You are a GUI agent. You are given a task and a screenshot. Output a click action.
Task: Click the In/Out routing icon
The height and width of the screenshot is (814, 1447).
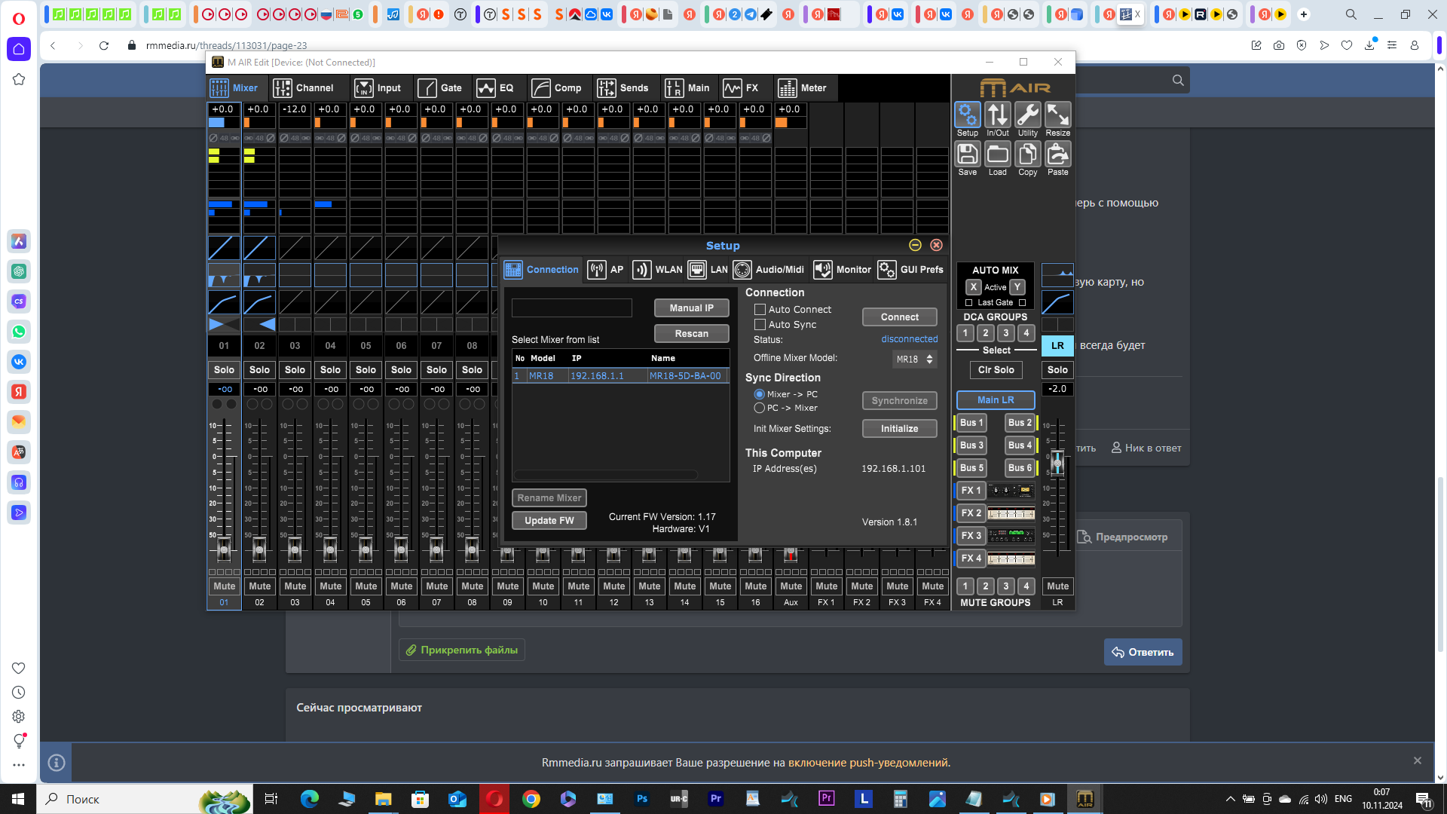pyautogui.click(x=997, y=115)
